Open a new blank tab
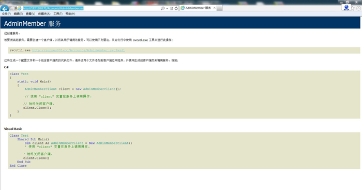Screen dimensions: 362x190 click(x=220, y=8)
